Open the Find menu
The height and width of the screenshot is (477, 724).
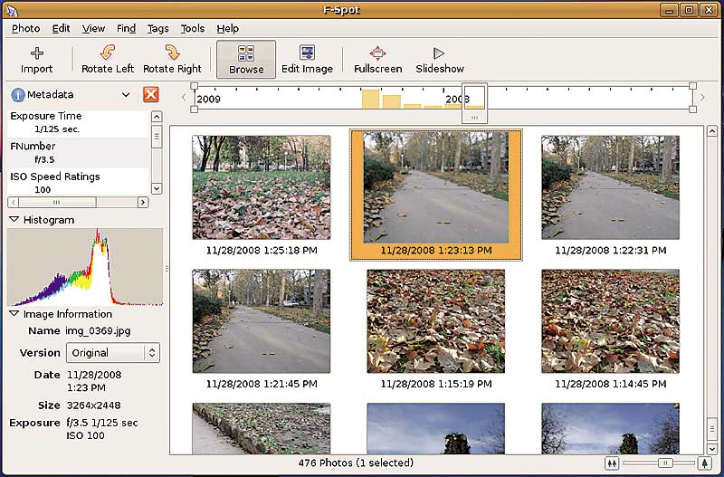point(126,29)
